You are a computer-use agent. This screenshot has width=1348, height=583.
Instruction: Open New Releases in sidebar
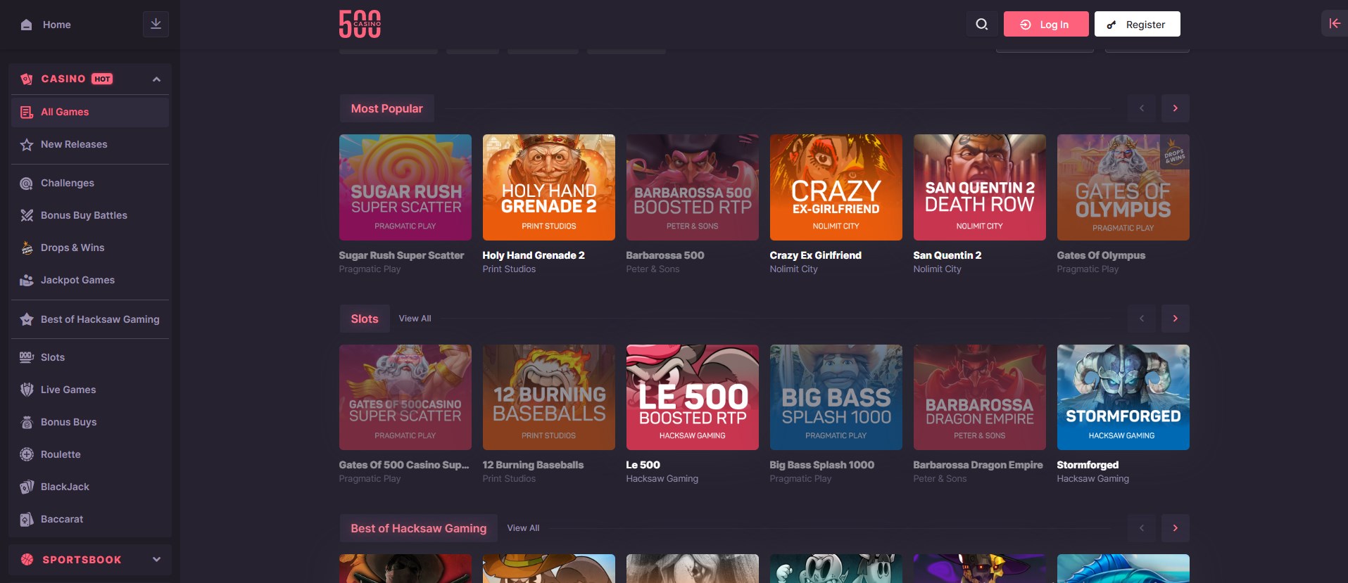[90, 144]
